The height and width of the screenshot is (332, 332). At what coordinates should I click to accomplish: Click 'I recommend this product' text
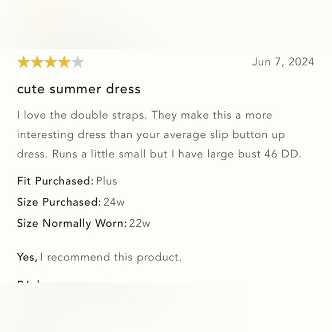110,258
